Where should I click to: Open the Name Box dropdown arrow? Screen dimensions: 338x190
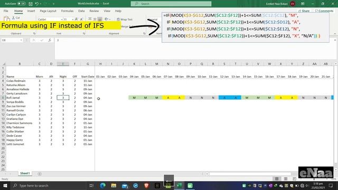click(21, 40)
